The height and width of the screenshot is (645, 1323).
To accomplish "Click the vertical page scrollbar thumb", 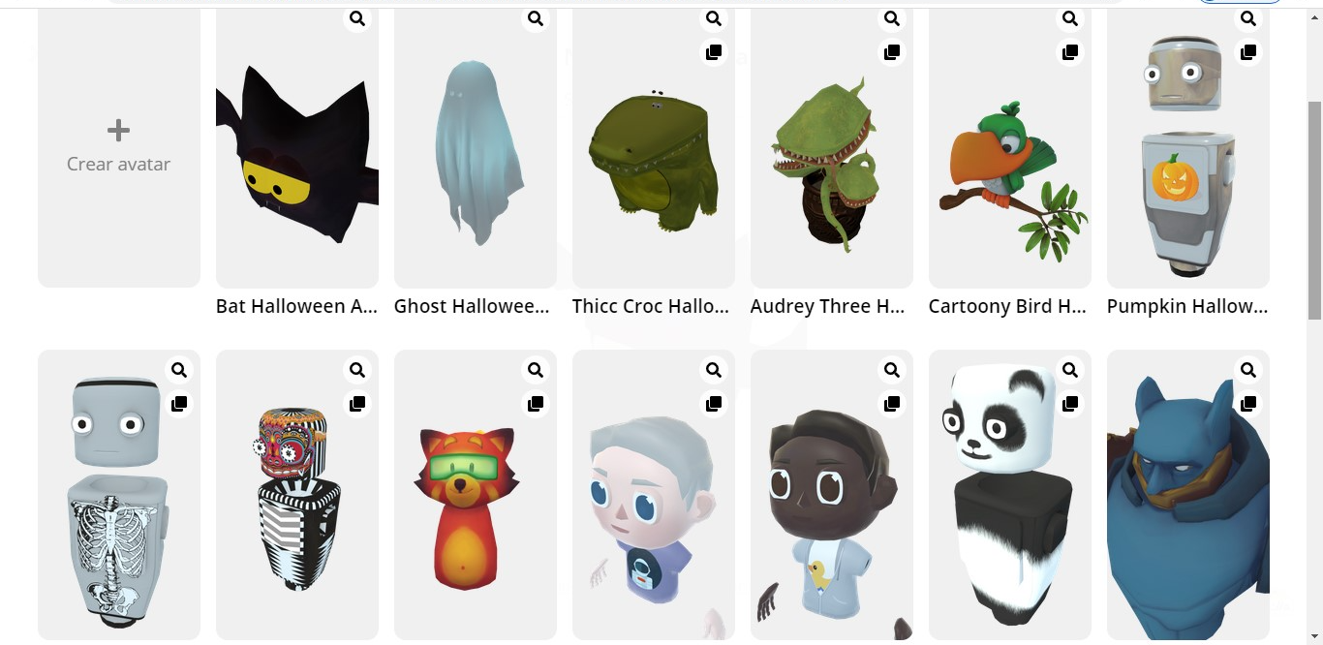I will tap(1314, 209).
